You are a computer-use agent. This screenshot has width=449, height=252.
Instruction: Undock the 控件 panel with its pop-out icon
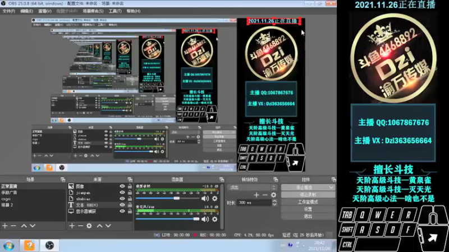[333, 179]
